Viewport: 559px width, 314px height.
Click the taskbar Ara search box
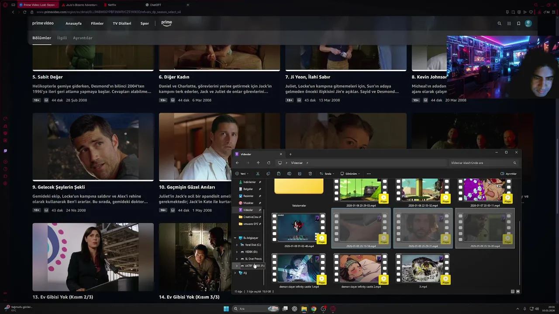click(x=255, y=309)
